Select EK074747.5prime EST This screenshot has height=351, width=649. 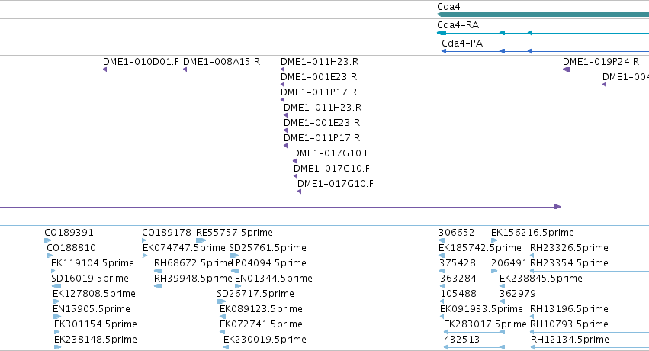coord(184,248)
